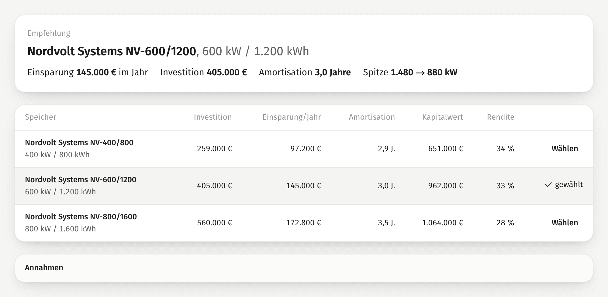Click the Amortisation 3,0 Jahre summary

305,72
